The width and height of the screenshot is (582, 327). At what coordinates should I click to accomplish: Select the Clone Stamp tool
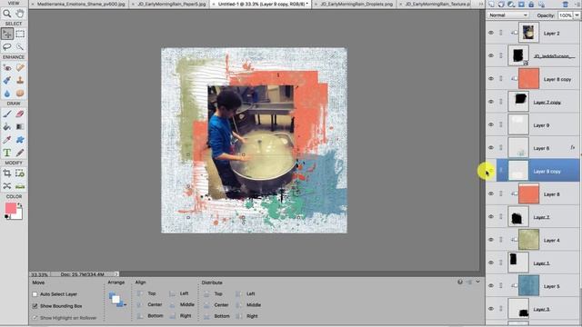click(20, 80)
